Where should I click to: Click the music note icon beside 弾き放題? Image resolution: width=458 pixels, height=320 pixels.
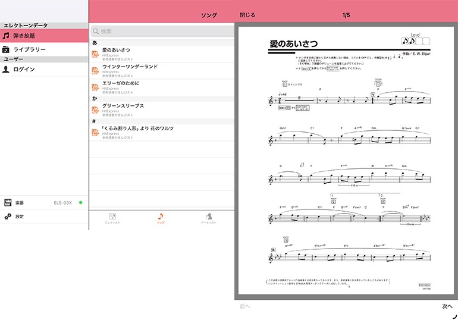6,36
